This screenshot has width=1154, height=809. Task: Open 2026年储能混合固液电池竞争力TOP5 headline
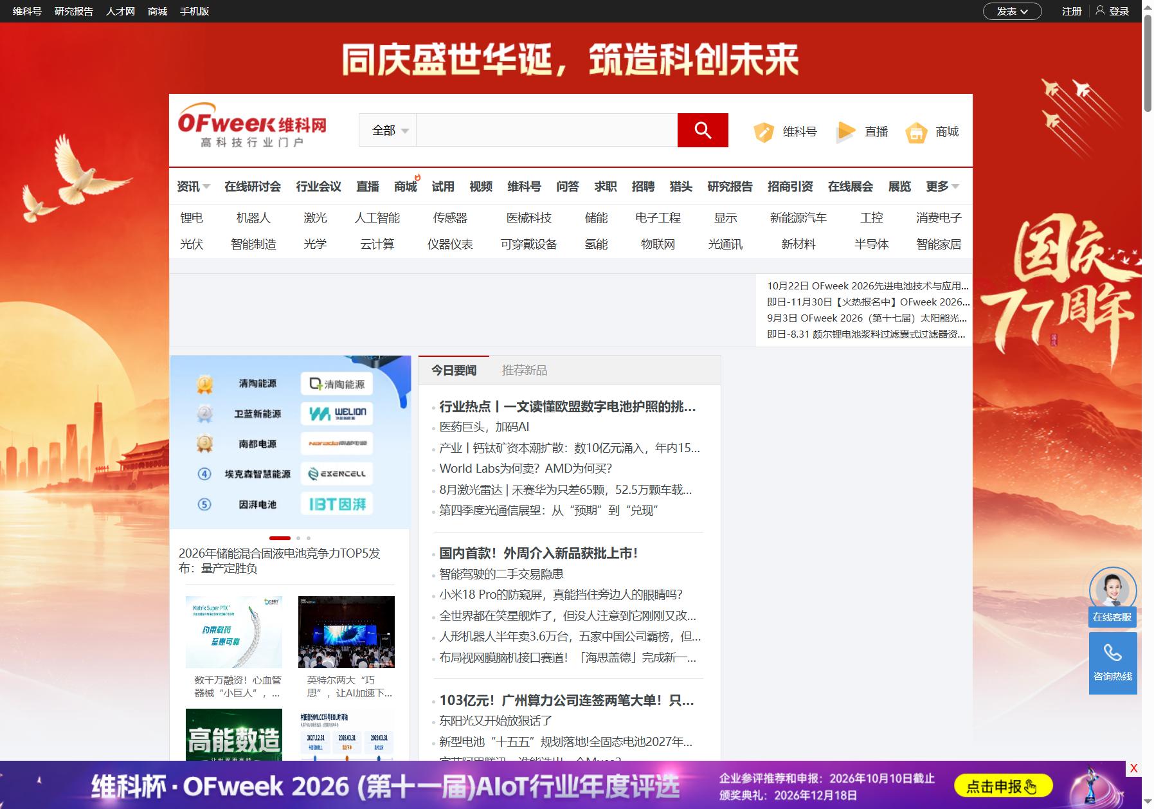(x=280, y=560)
